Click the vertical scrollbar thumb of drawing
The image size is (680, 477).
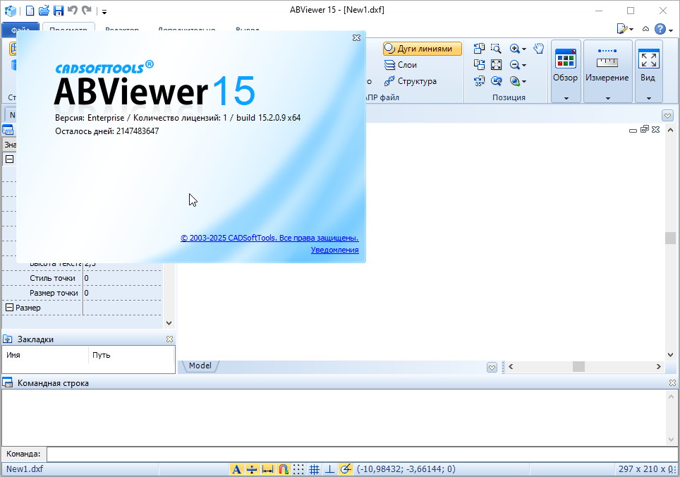point(670,238)
